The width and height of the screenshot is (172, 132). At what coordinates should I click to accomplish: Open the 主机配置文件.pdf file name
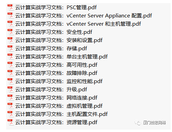click(61, 114)
